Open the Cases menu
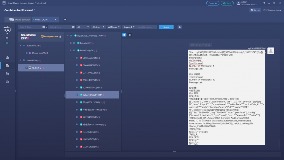284x160 pixels. tap(212, 3)
